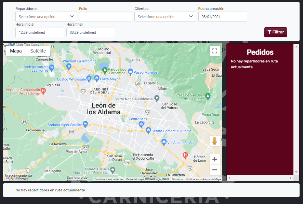The height and width of the screenshot is (204, 303).
Task: Select the Mapa view tab
Action: tap(16, 50)
